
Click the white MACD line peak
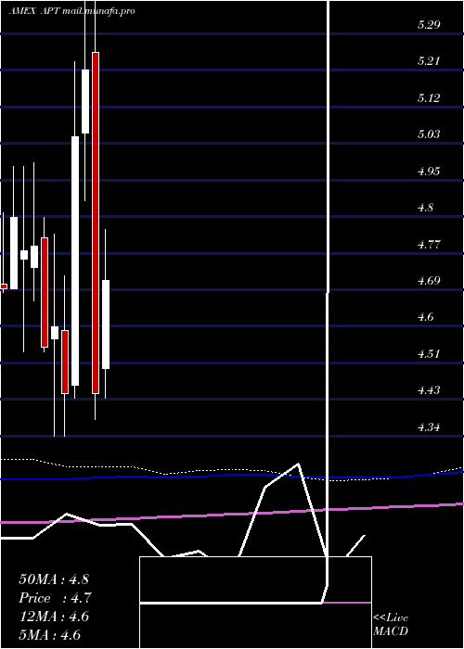coord(298,464)
